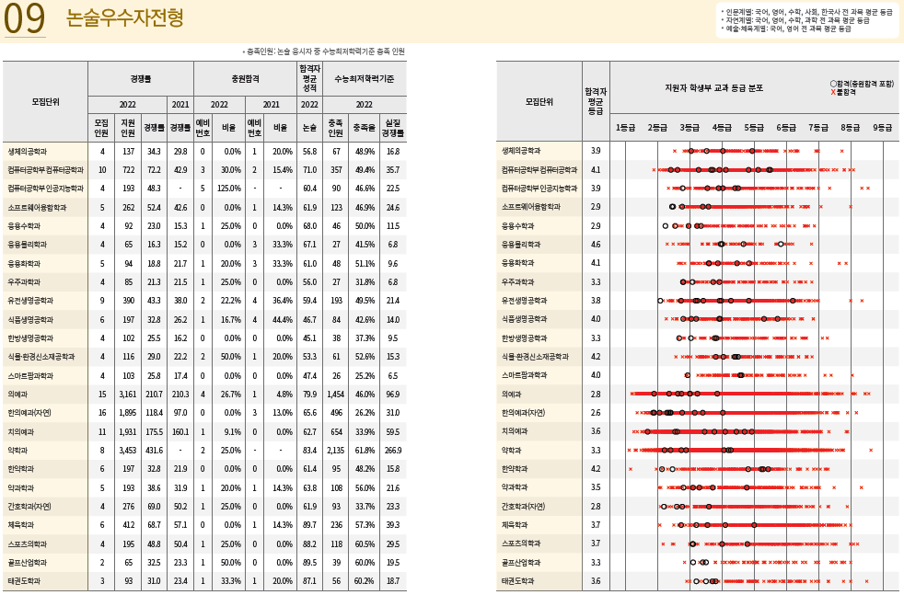Viewport: 904px width, 595px height.
Task: Click average grade 2.6 for 한의예과(자연)
Action: (596, 412)
